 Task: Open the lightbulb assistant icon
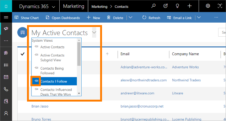[177, 6]
